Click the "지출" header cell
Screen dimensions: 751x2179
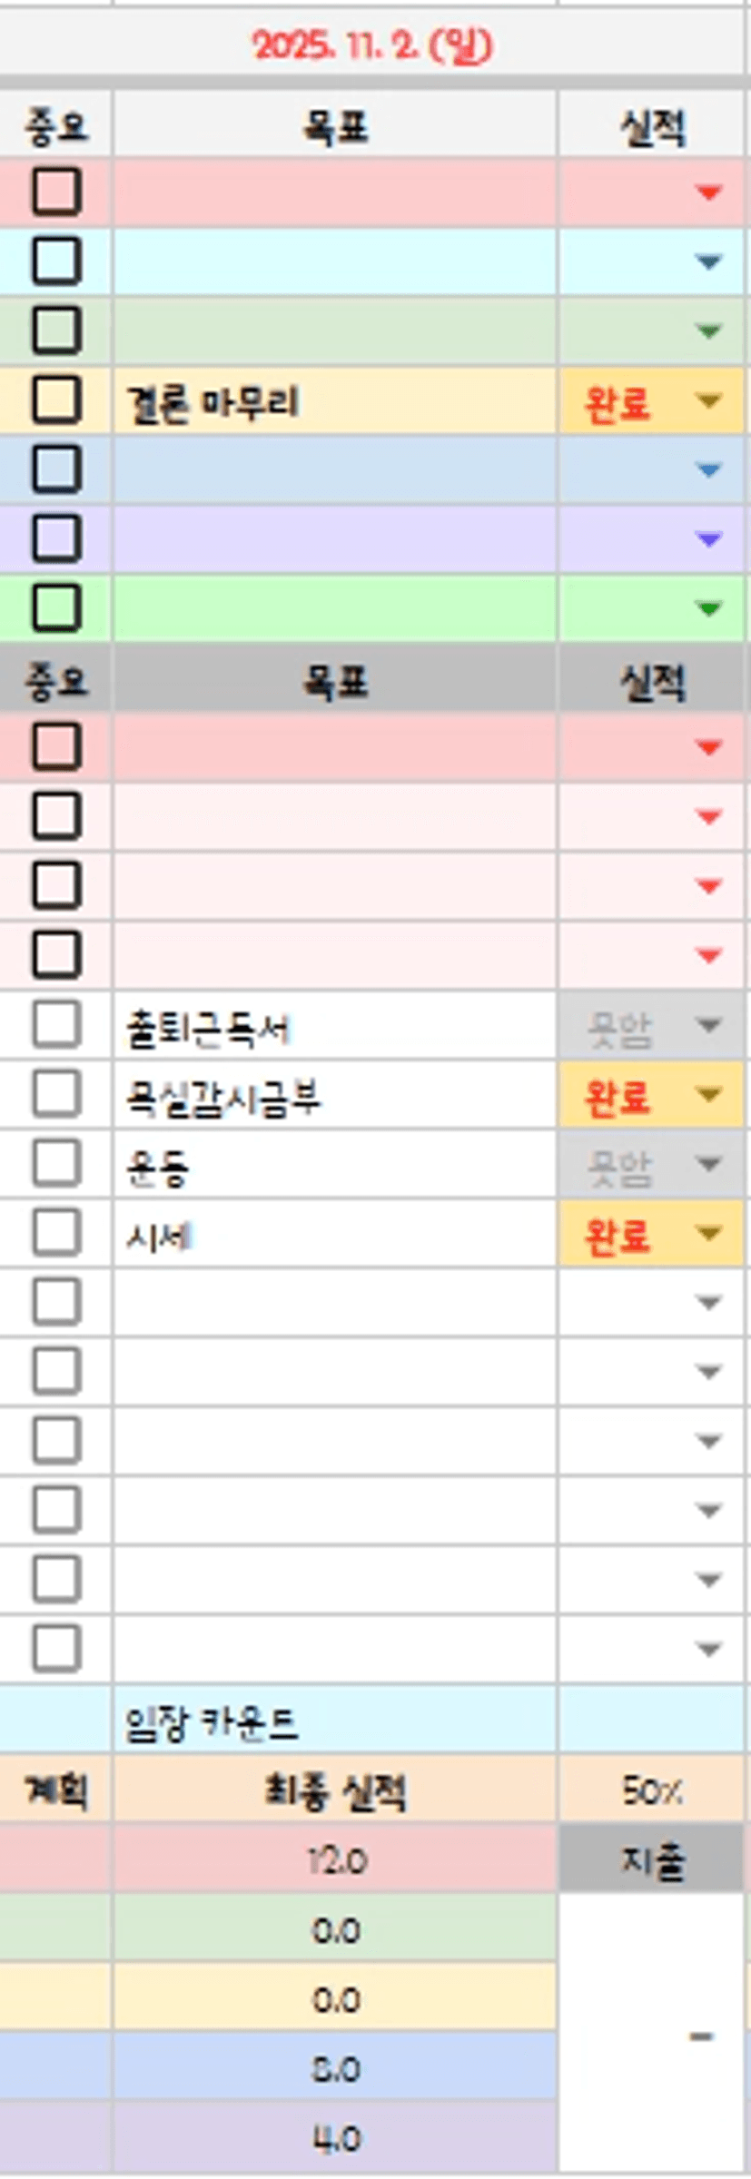(x=652, y=1860)
